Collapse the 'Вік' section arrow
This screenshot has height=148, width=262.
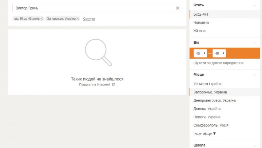[x=254, y=43]
